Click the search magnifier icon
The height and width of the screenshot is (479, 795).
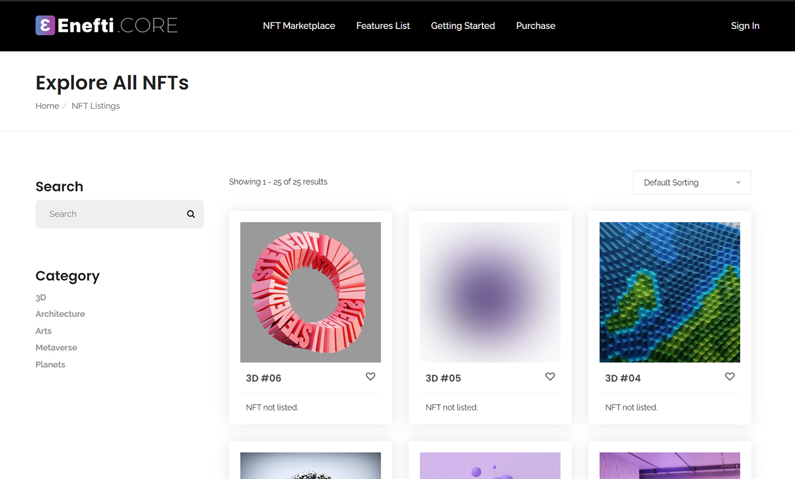(x=191, y=214)
